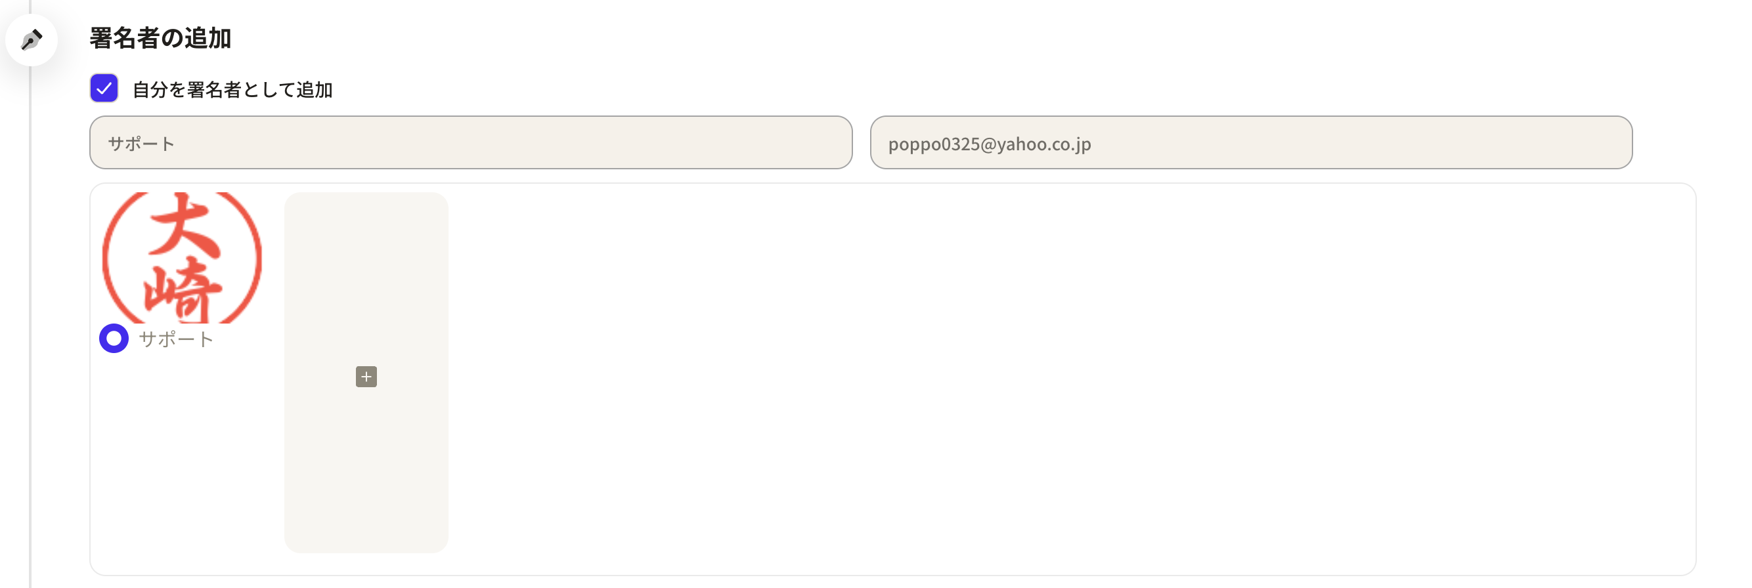Click the サポート label beside radio button

[x=176, y=339]
